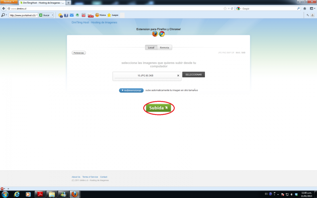This screenshot has height=198, width=317.
Task: Open the Windows Start menu
Action: click(5, 194)
